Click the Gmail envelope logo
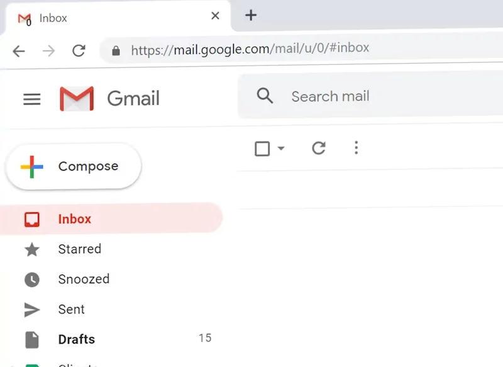The image size is (503, 367). coord(77,99)
